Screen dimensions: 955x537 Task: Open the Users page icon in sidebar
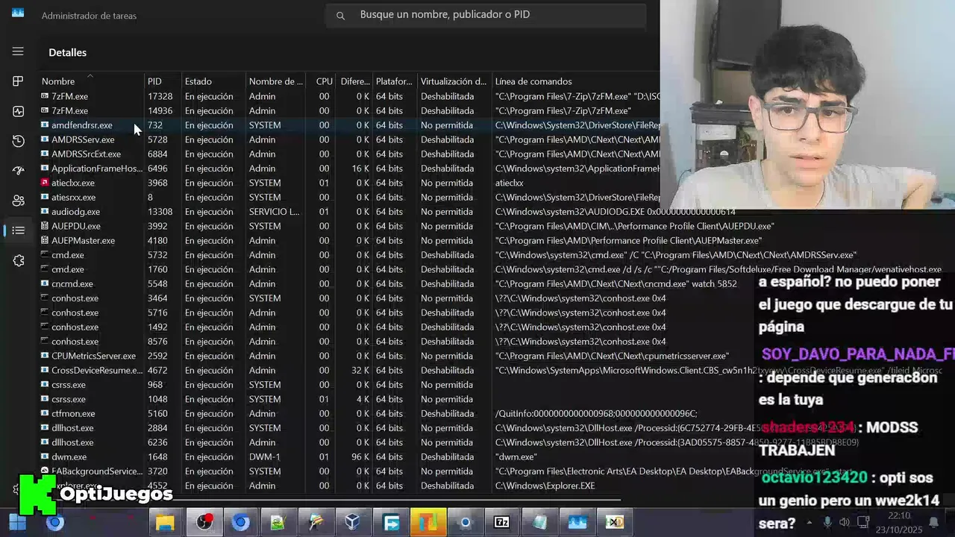point(18,201)
